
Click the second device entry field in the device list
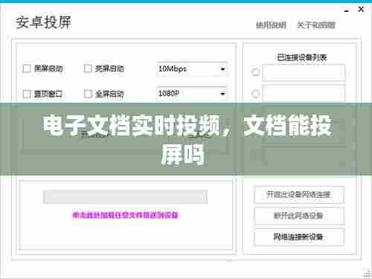click(304, 94)
